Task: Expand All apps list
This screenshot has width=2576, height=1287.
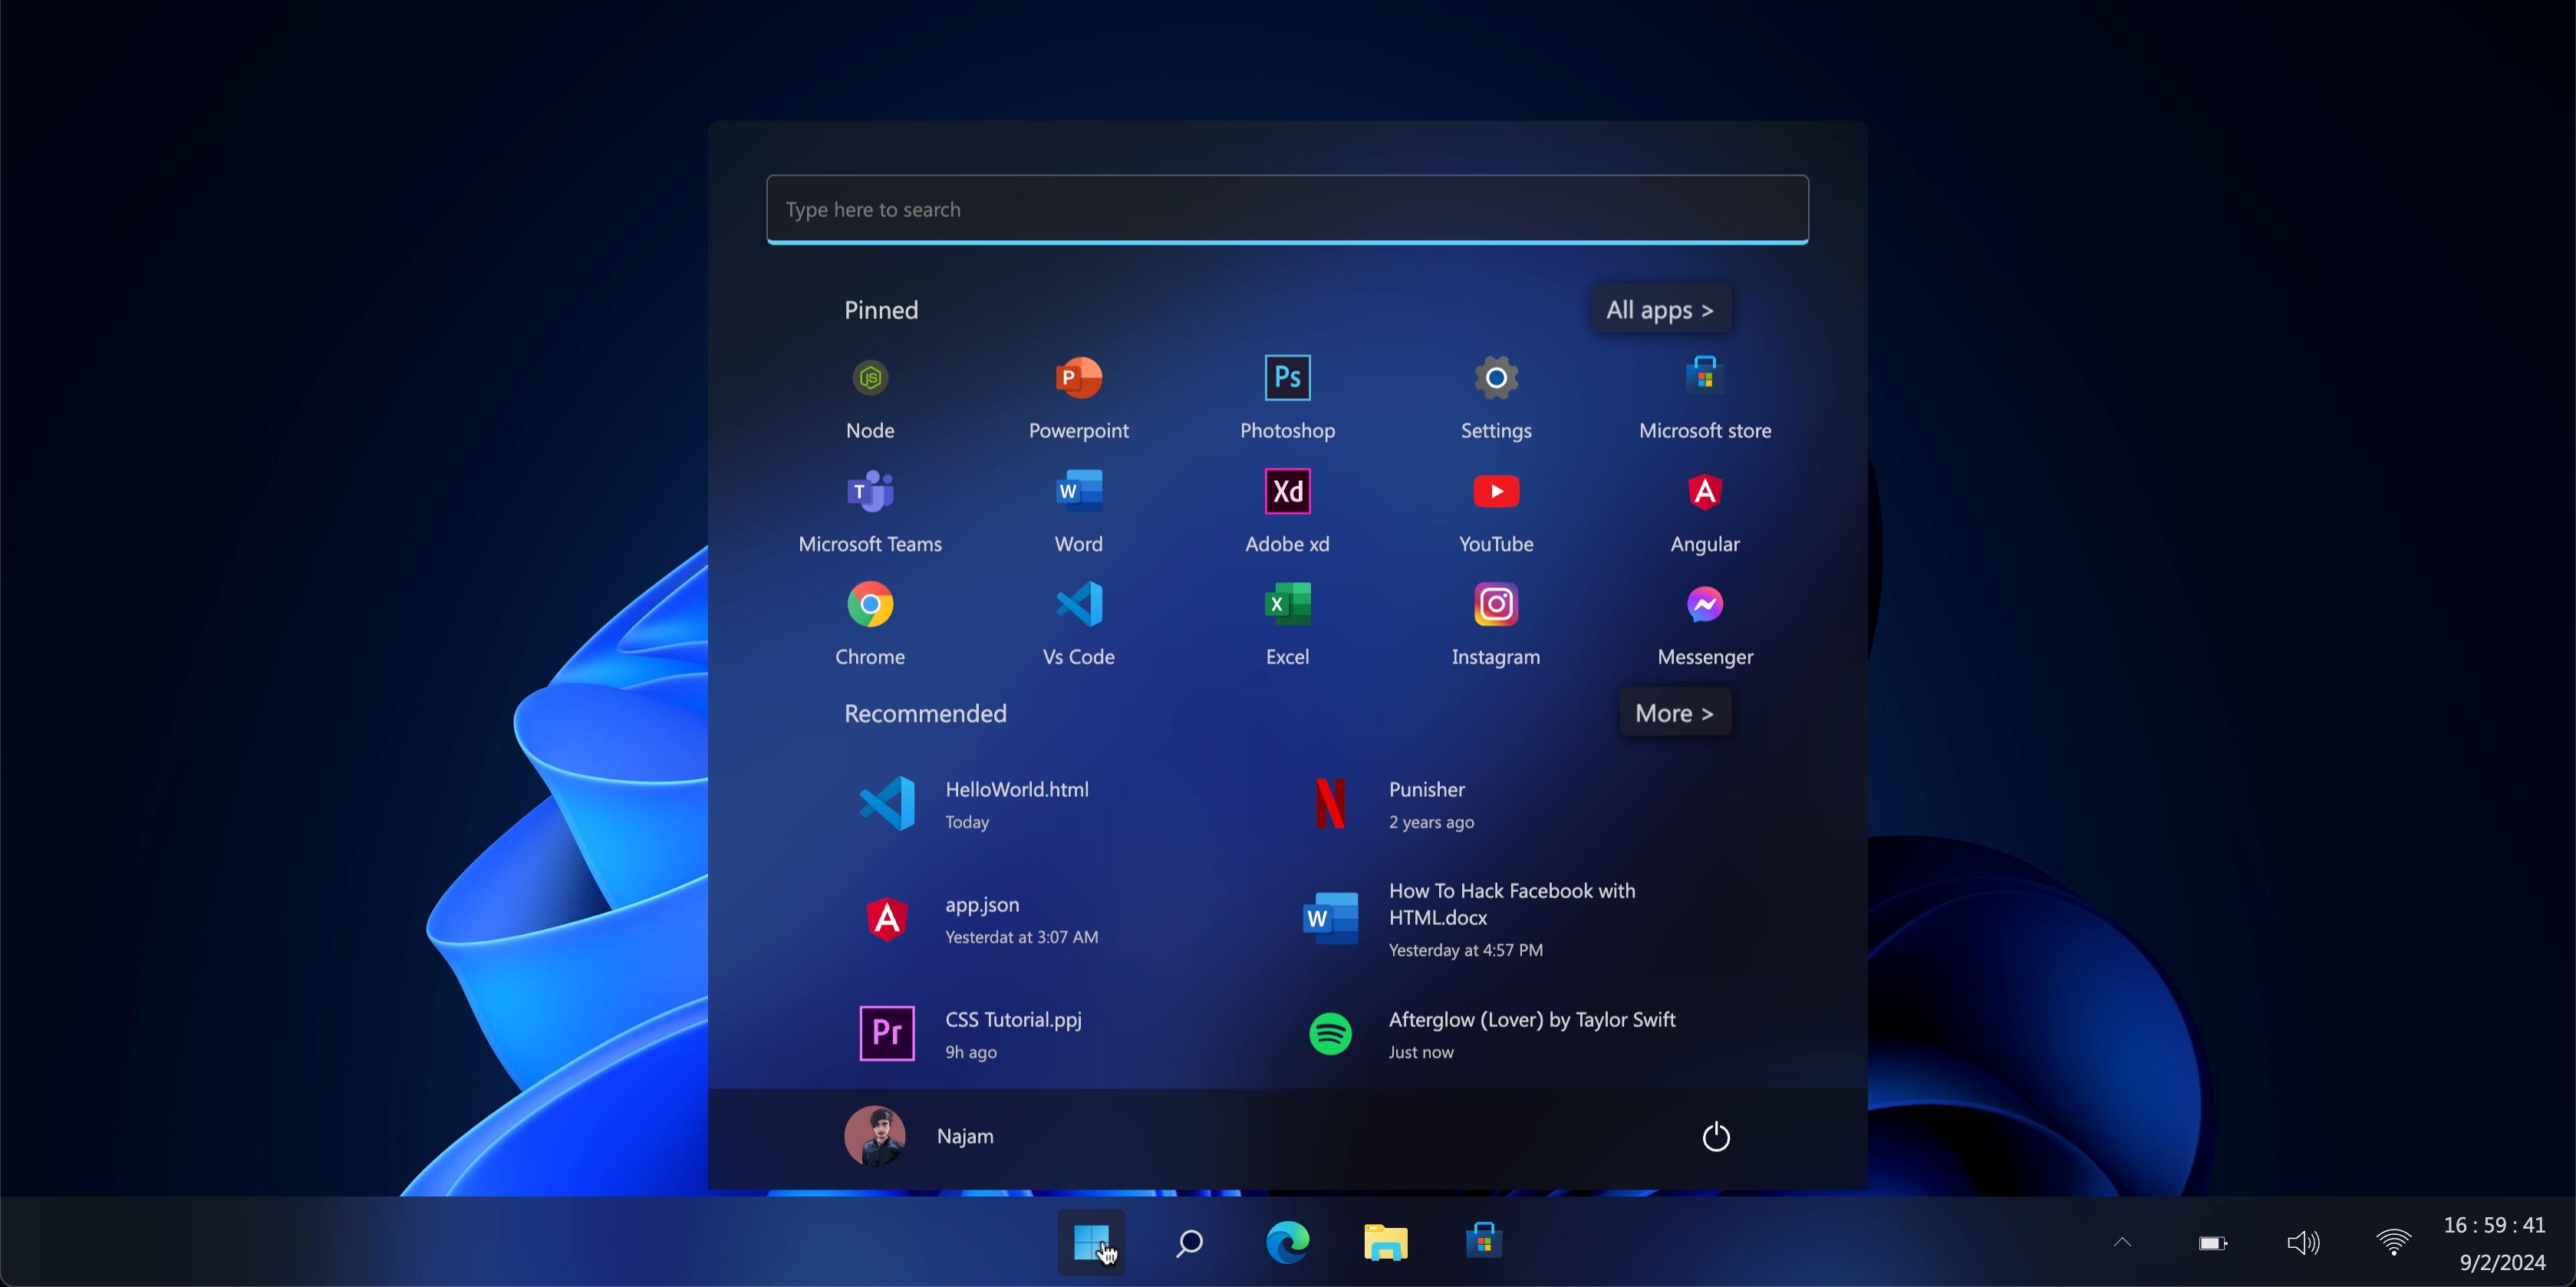Action: [1660, 309]
